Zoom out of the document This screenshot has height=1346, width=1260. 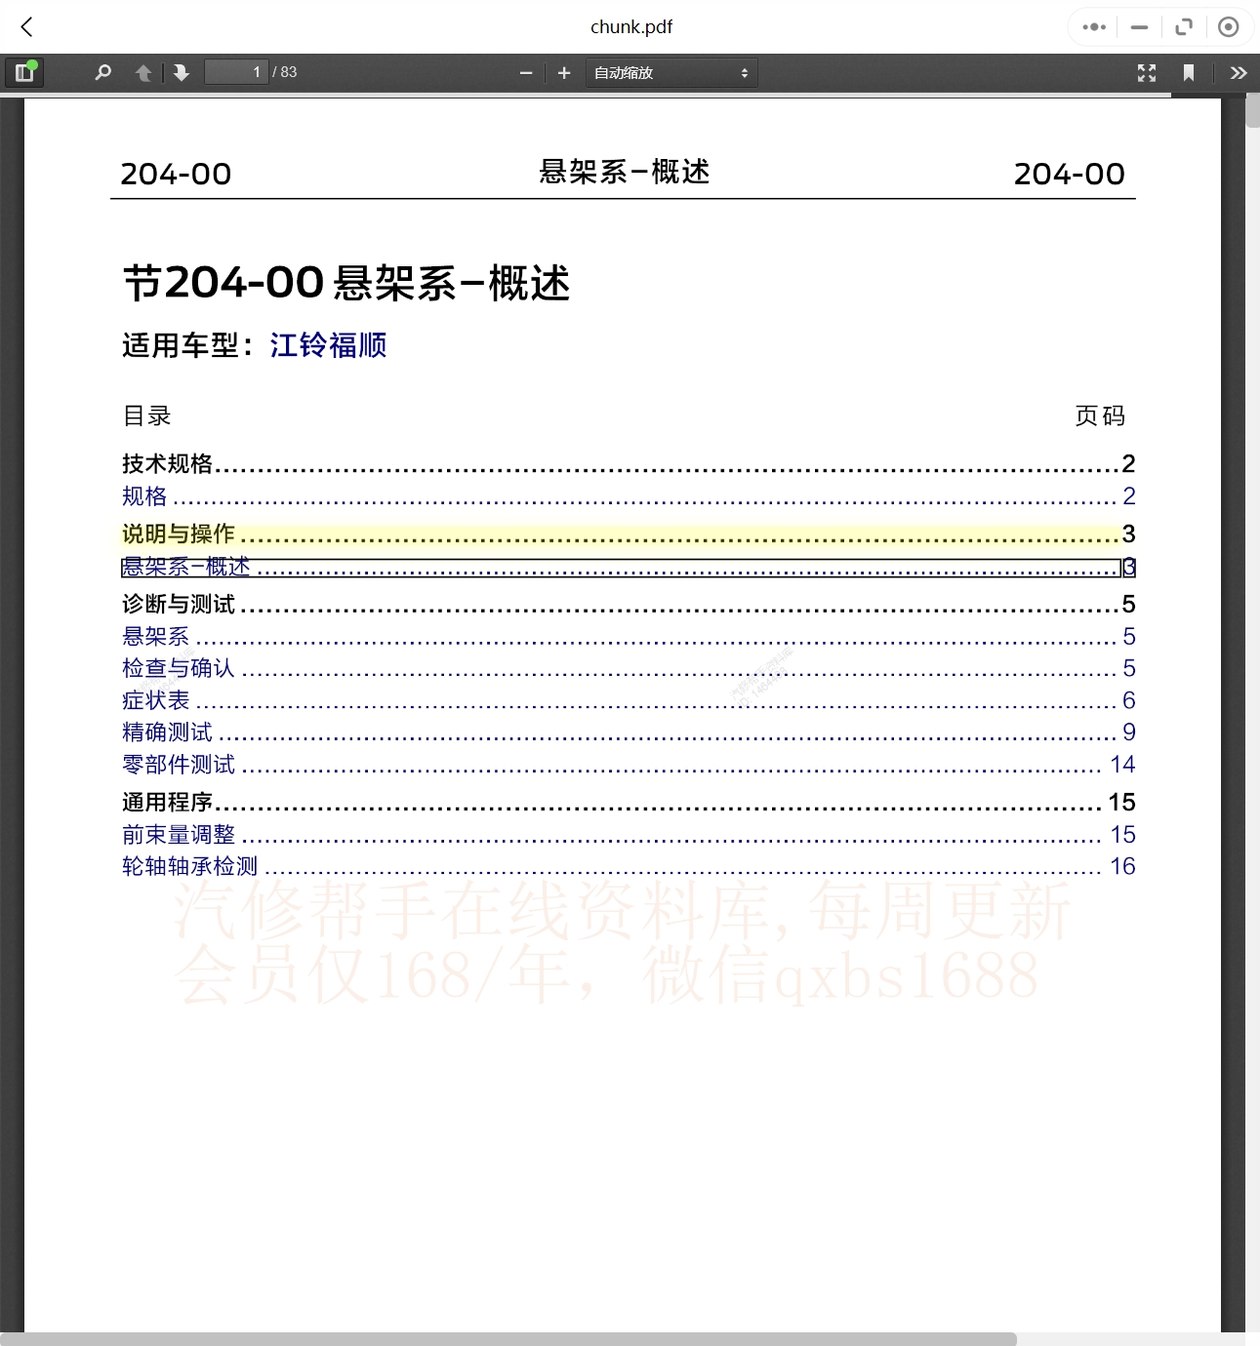pos(525,71)
